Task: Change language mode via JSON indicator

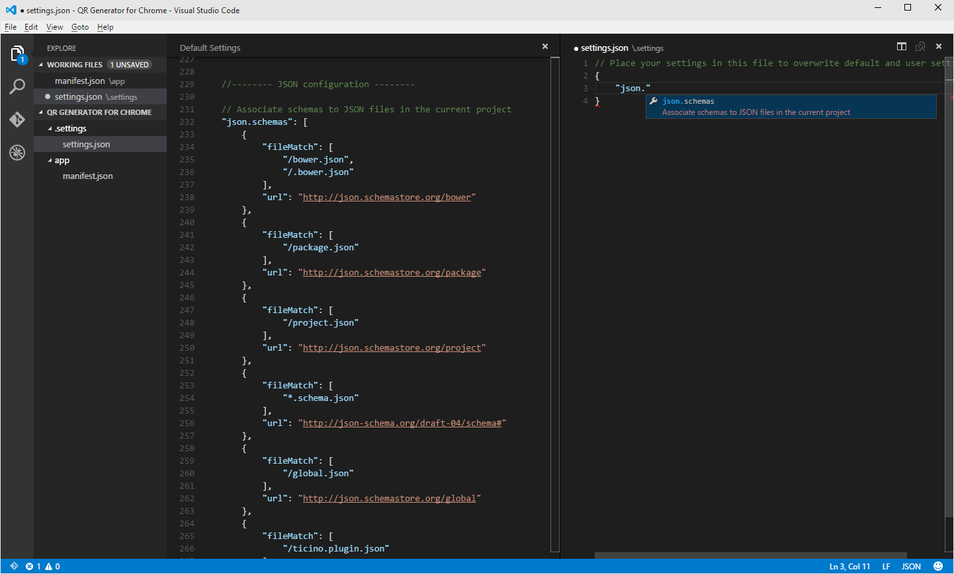Action: pyautogui.click(x=911, y=566)
